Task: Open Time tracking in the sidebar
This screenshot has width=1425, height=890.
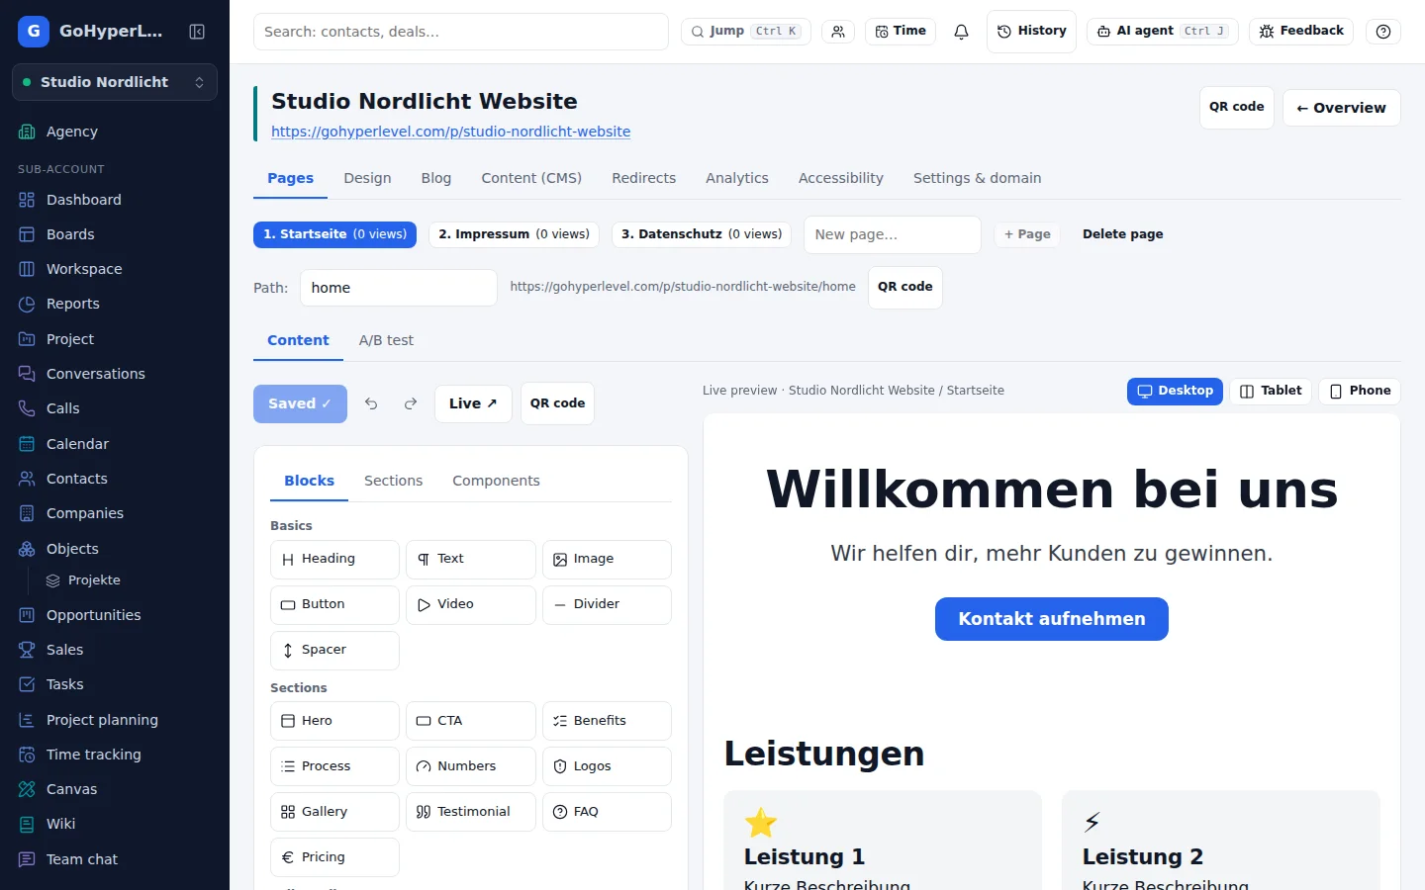Action: pyautogui.click(x=115, y=755)
